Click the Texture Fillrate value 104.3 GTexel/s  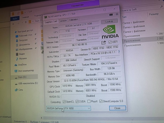[109, 63]
